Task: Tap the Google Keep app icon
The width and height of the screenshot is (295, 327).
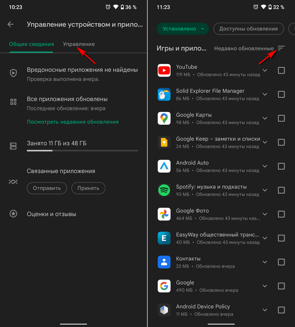Action: [164, 142]
